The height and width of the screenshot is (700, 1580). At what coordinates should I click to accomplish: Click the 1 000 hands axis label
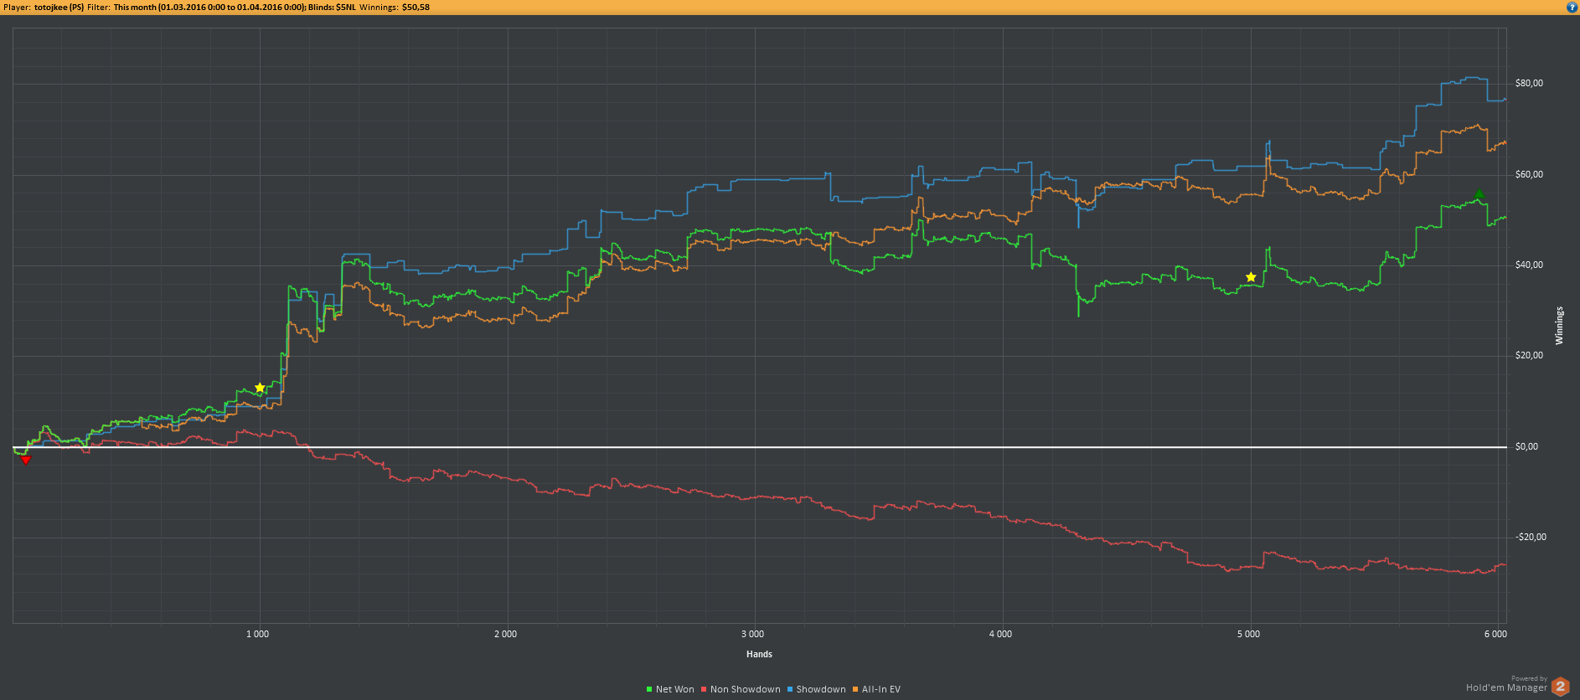point(258,635)
